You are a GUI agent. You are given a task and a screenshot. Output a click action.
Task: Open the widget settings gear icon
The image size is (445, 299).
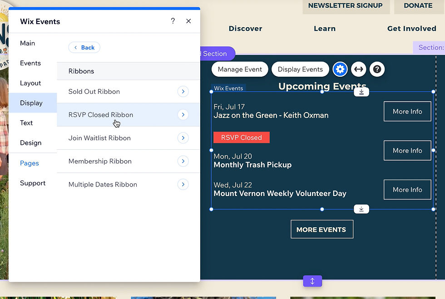pyautogui.click(x=340, y=69)
